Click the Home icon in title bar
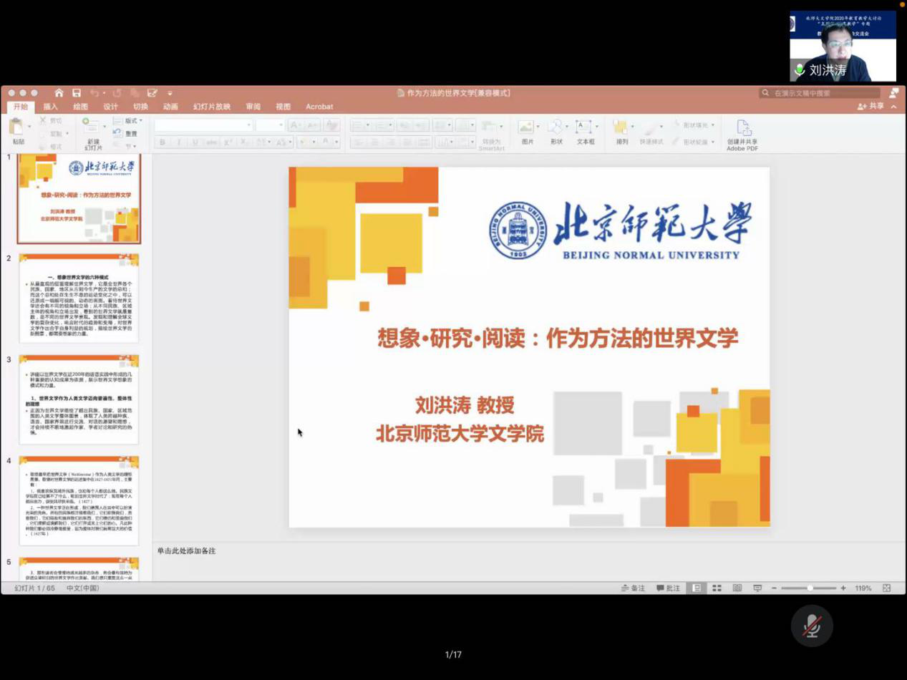907x680 pixels. [x=59, y=93]
